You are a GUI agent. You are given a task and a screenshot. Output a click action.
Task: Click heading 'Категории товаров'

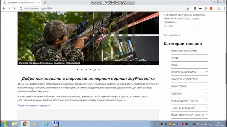click(x=183, y=44)
